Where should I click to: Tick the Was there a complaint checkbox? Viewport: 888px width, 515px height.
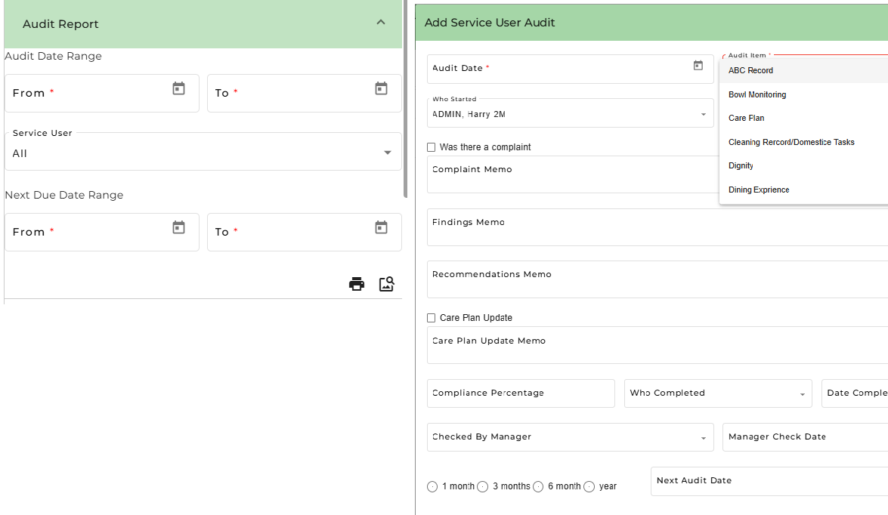tap(432, 147)
